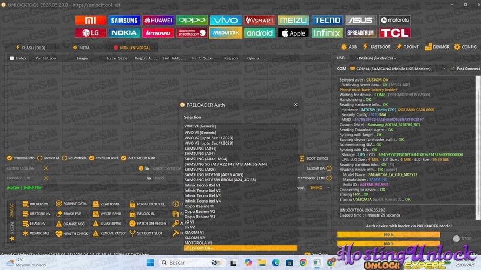
Task: Click the ERASE FRP tool
Action: [69, 214]
